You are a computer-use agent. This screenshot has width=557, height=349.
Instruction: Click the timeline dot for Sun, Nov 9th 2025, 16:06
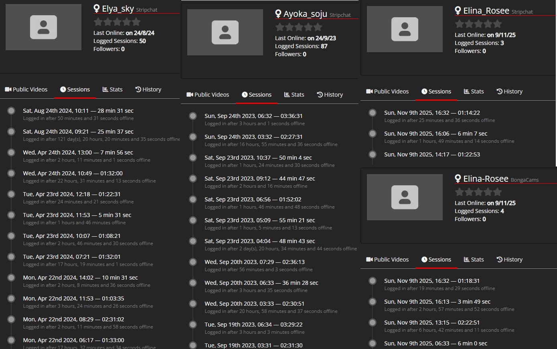[373, 134]
